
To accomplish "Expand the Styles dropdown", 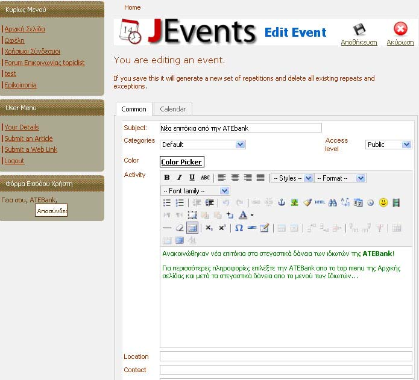I will (x=292, y=178).
